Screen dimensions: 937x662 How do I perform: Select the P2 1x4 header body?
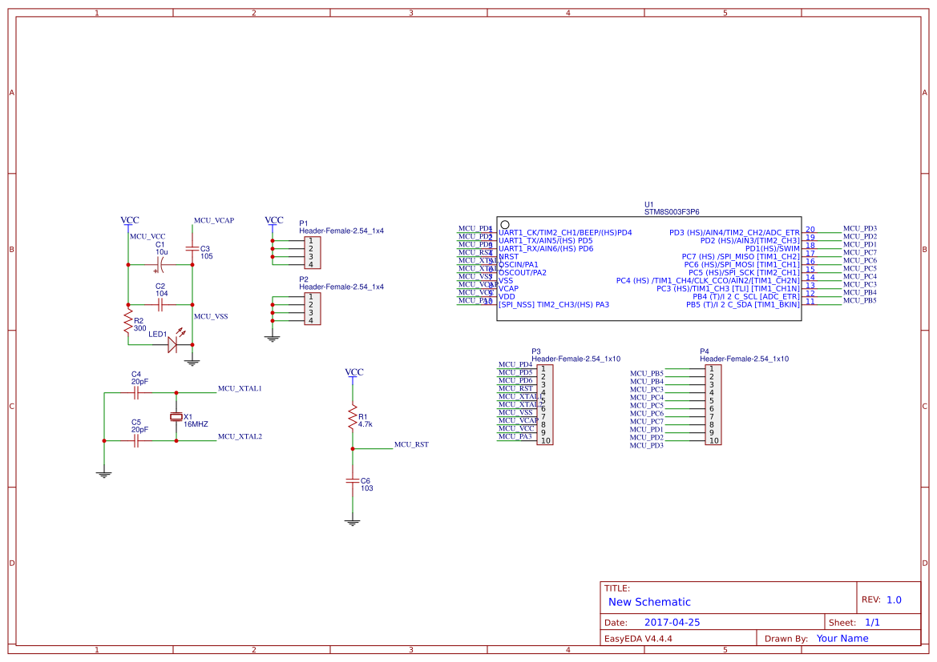pos(313,309)
